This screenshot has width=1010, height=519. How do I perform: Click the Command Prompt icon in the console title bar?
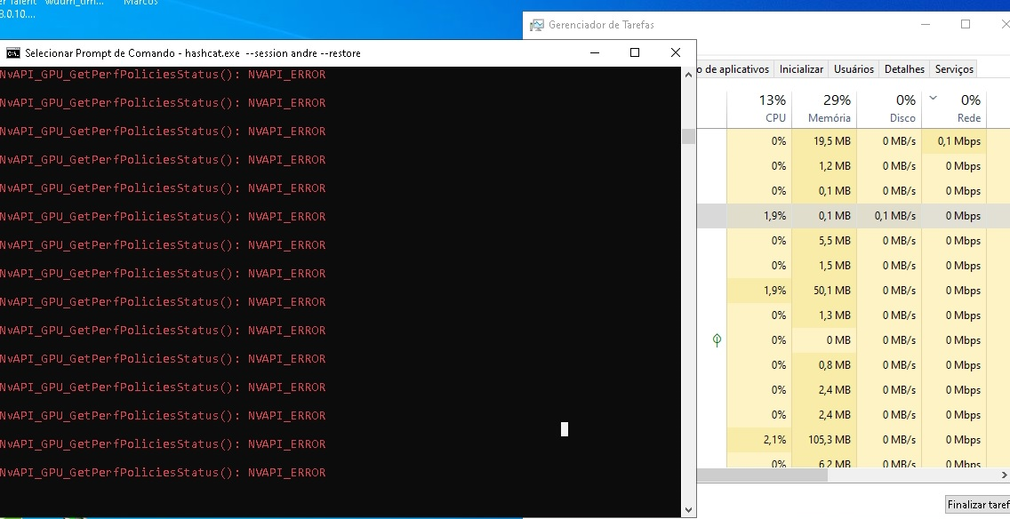coord(12,52)
